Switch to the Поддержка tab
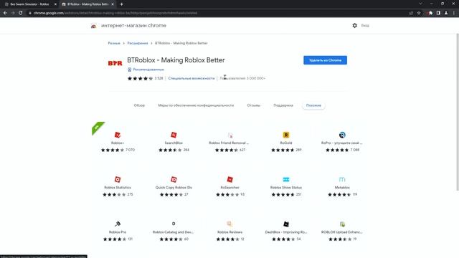Screen dimensions: 459x258 point(283,105)
